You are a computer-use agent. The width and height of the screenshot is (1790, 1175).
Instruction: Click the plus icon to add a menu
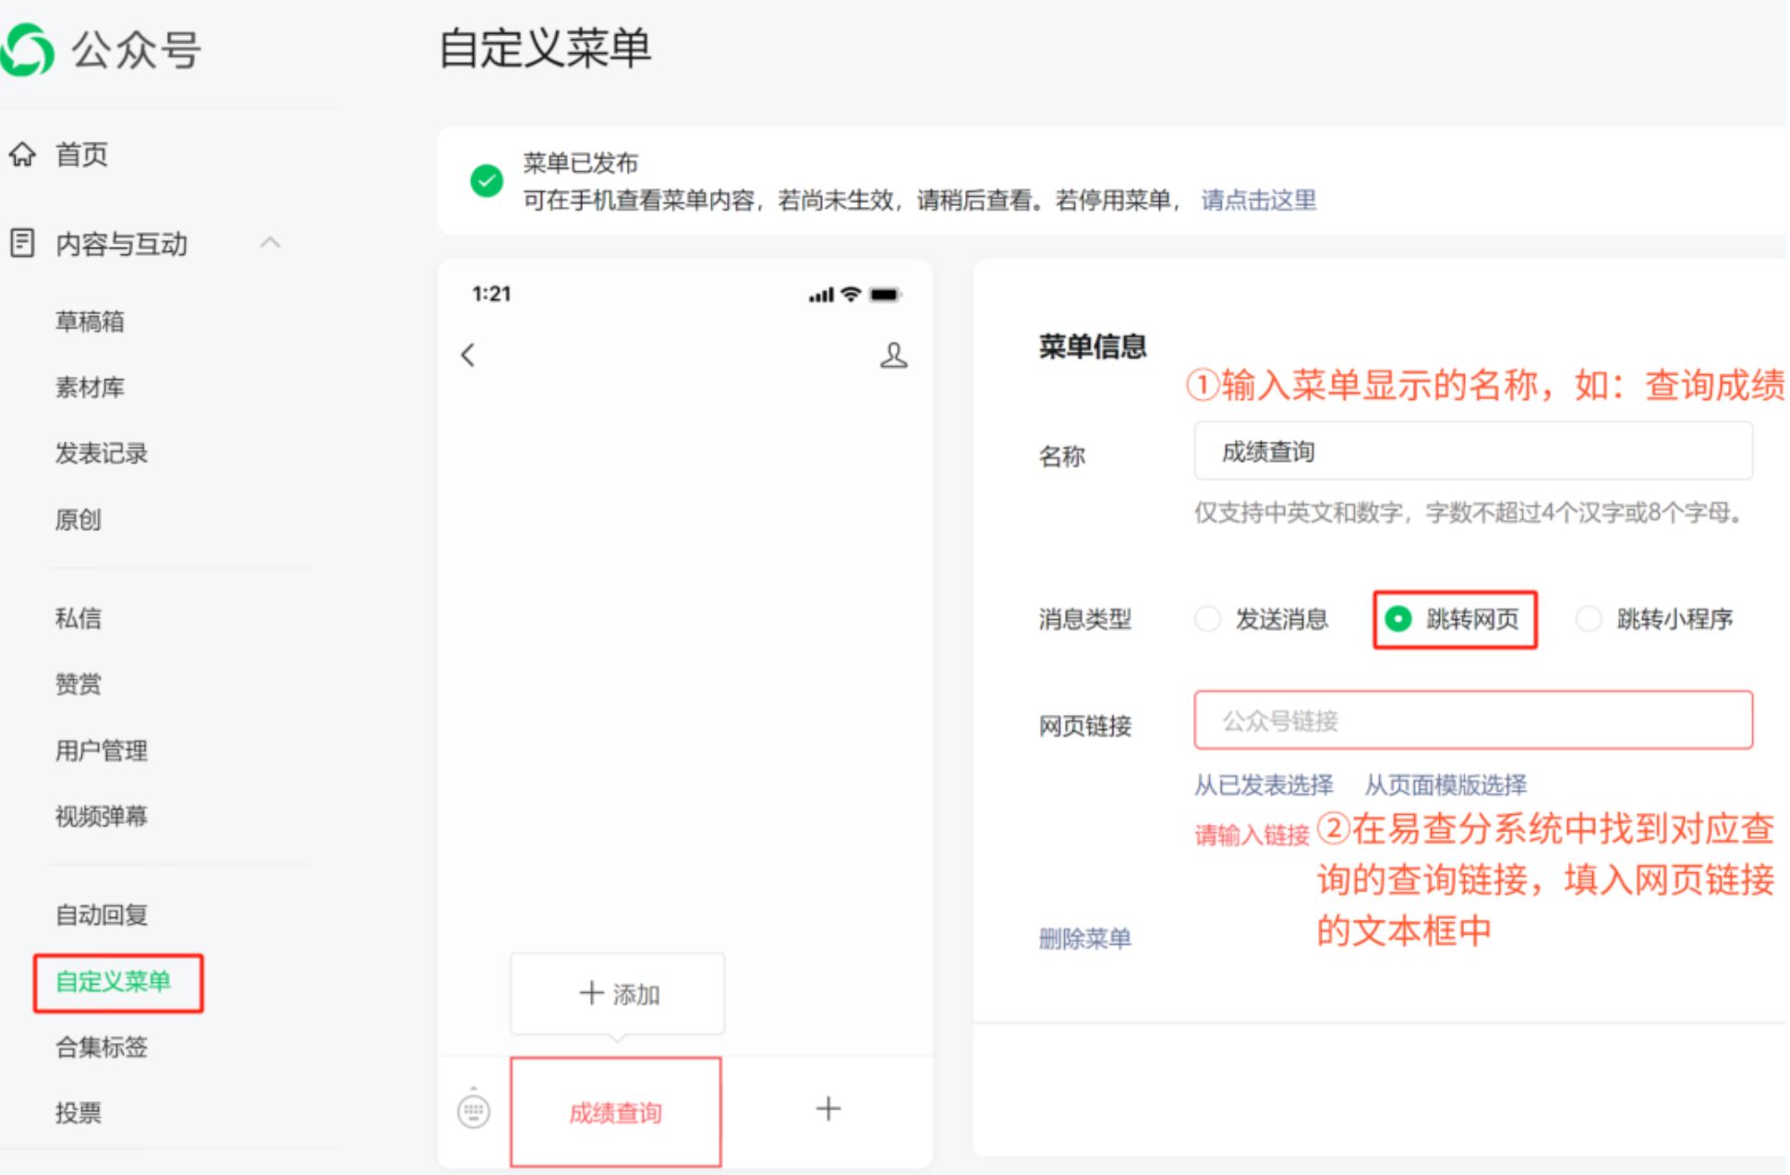click(828, 1108)
